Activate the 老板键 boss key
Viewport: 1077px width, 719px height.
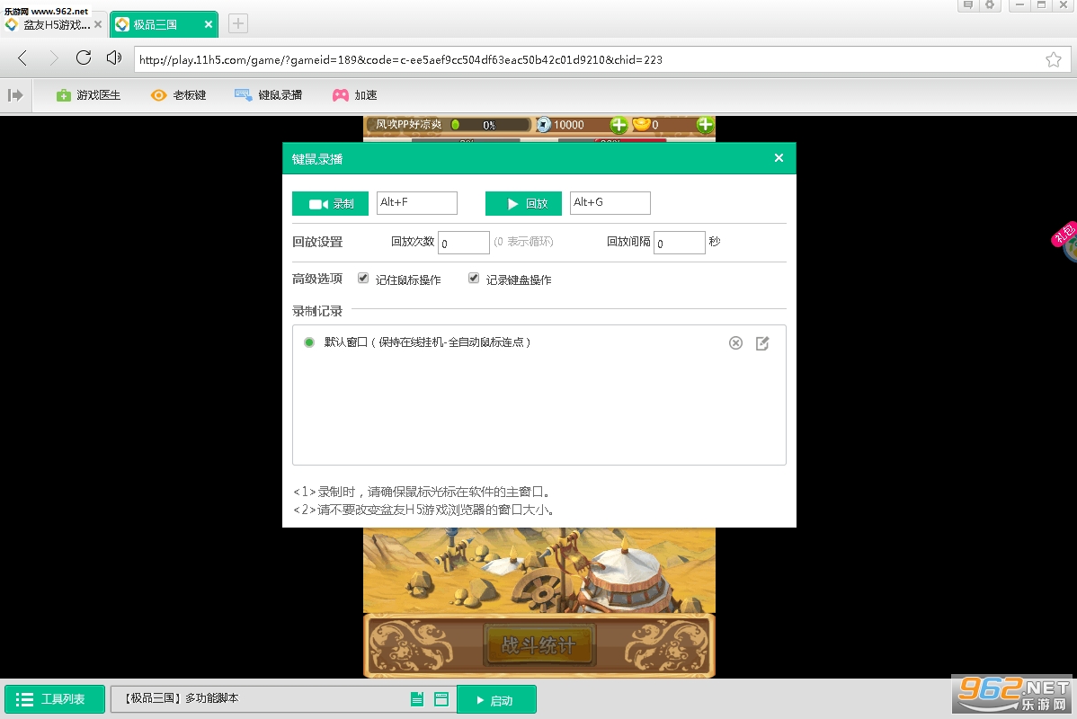[179, 94]
